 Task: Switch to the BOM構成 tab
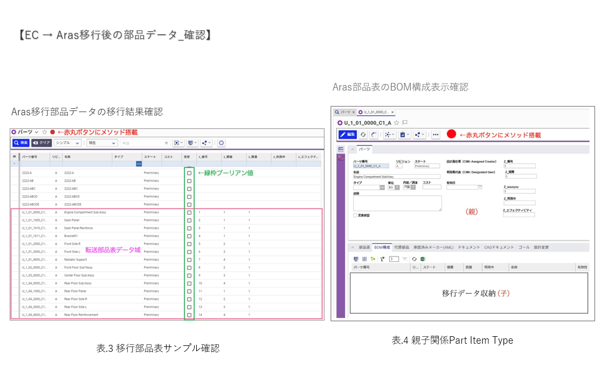382,247
